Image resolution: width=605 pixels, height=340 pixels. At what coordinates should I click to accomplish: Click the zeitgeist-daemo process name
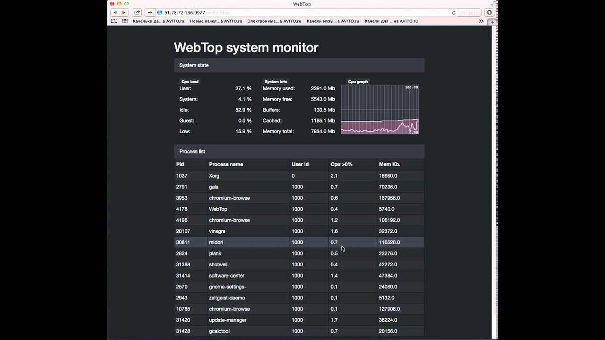227,298
